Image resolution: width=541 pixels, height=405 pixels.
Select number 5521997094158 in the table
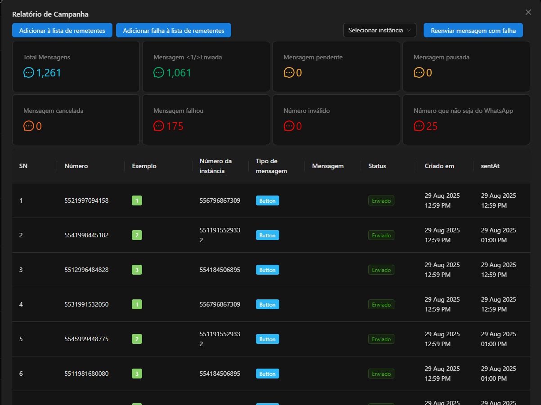click(x=86, y=200)
